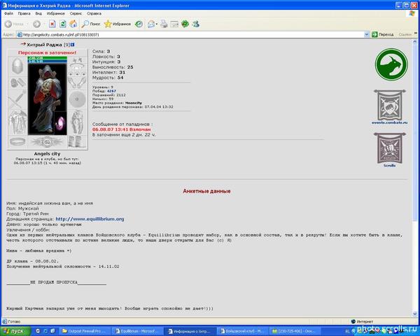Switch to [230-725-406] taskbar window
Image resolution: width=420 pixels, height=336 pixels.
pyautogui.click(x=295, y=331)
